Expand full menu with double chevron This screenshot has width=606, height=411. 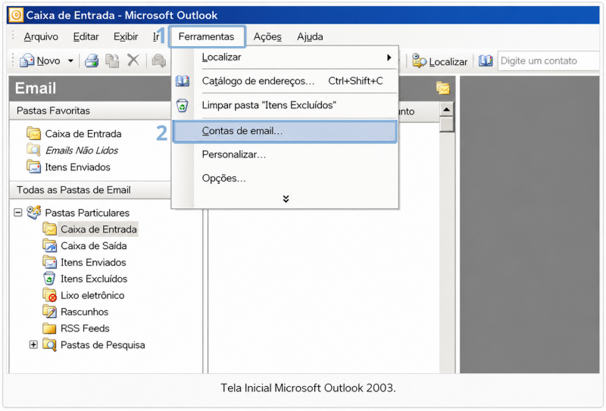coord(286,199)
